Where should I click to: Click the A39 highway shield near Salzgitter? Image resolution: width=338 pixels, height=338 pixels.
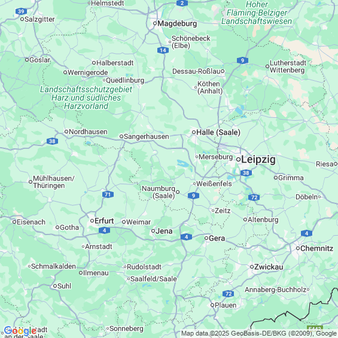pyautogui.click(x=21, y=11)
